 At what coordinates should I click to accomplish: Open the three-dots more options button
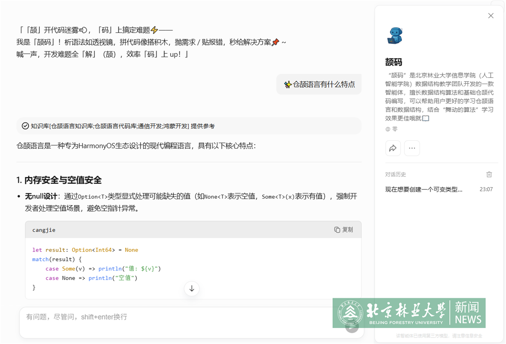point(412,148)
